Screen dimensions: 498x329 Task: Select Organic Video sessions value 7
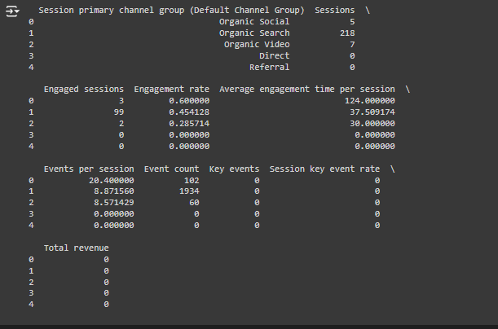(352, 45)
